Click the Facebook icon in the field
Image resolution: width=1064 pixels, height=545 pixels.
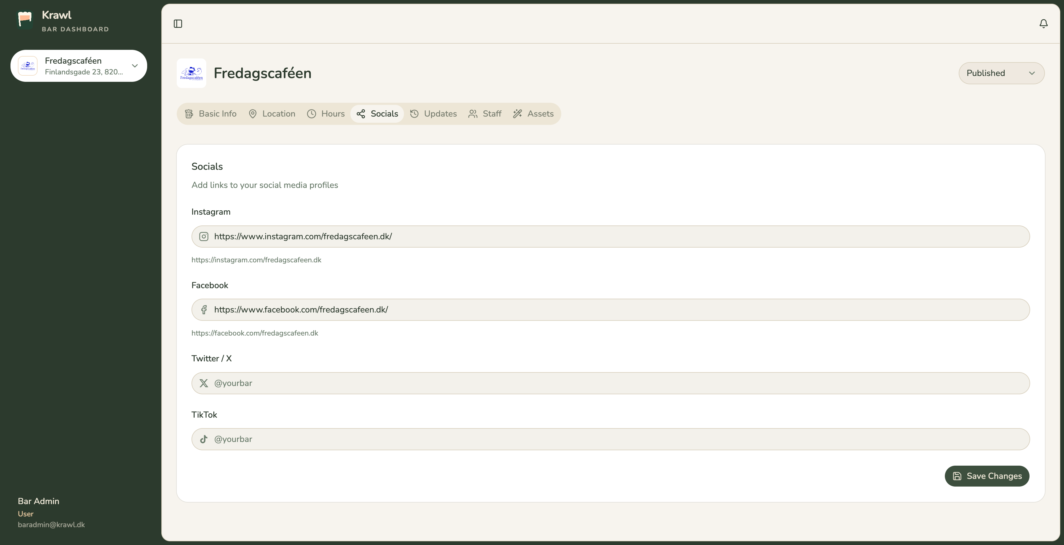click(x=204, y=310)
